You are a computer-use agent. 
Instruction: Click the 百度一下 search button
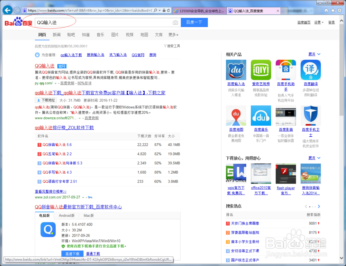(x=194, y=22)
